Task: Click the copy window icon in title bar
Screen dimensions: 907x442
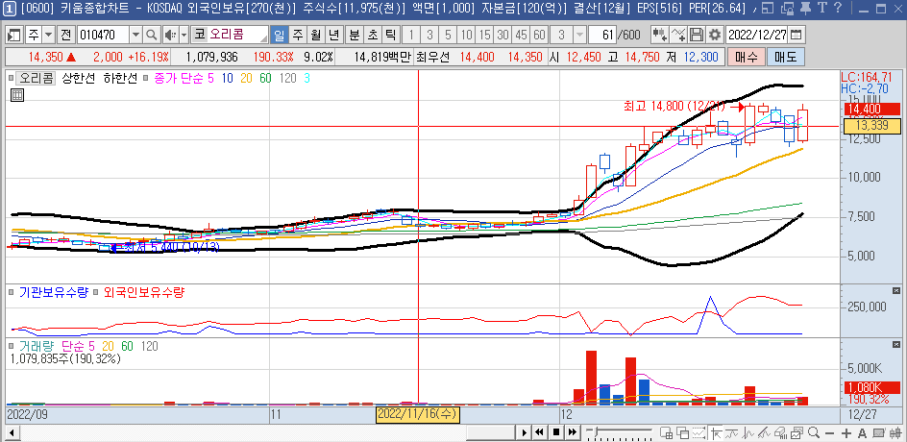Action: pos(787,9)
